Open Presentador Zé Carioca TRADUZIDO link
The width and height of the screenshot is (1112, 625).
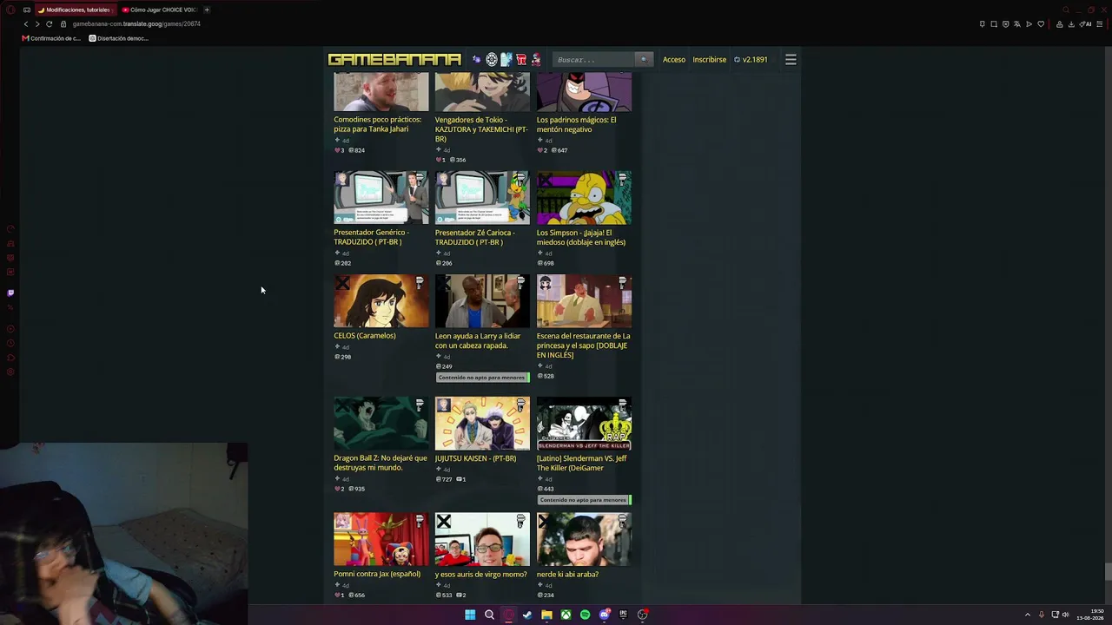point(474,237)
